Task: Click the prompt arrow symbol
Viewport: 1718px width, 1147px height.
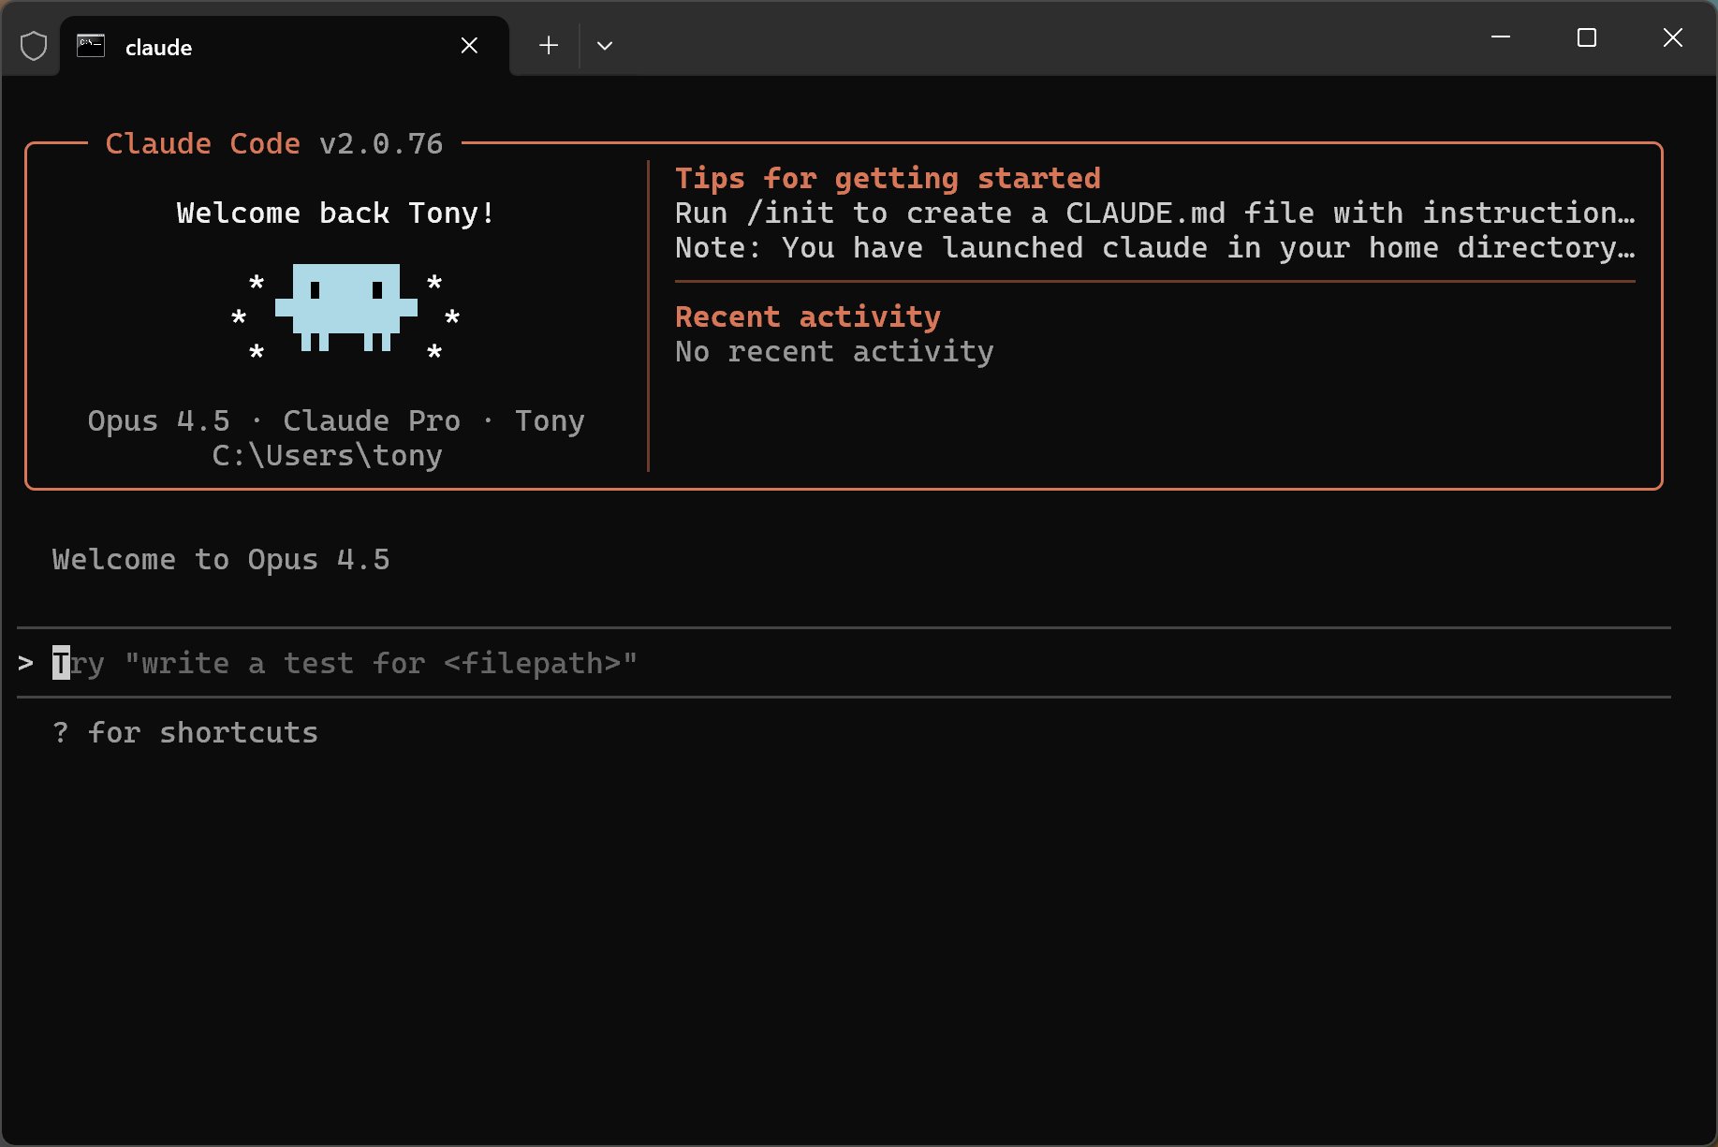Action: (26, 663)
